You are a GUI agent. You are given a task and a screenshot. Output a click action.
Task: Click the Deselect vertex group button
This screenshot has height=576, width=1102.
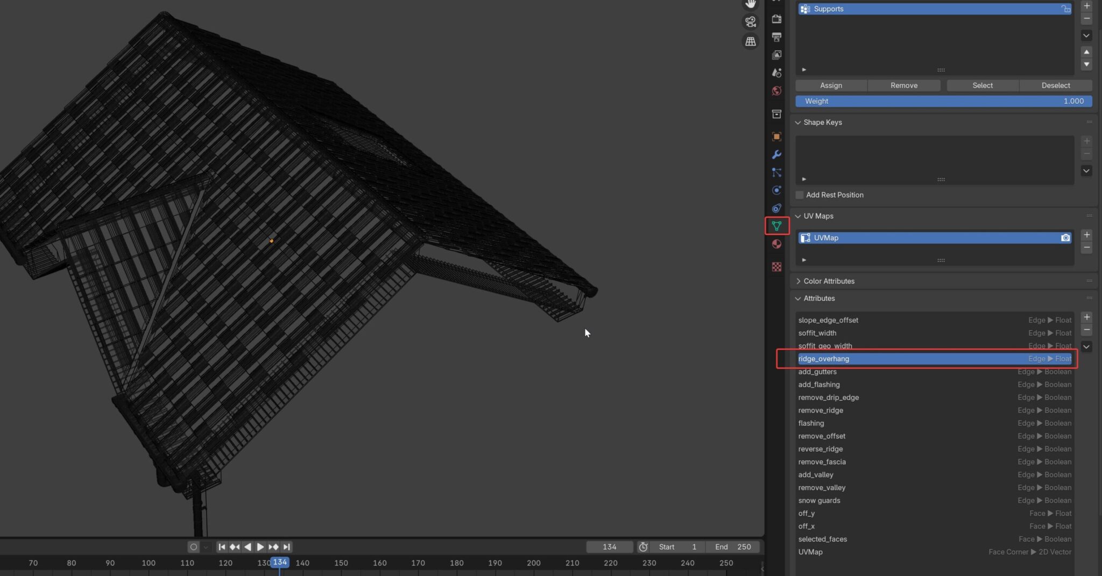1055,86
